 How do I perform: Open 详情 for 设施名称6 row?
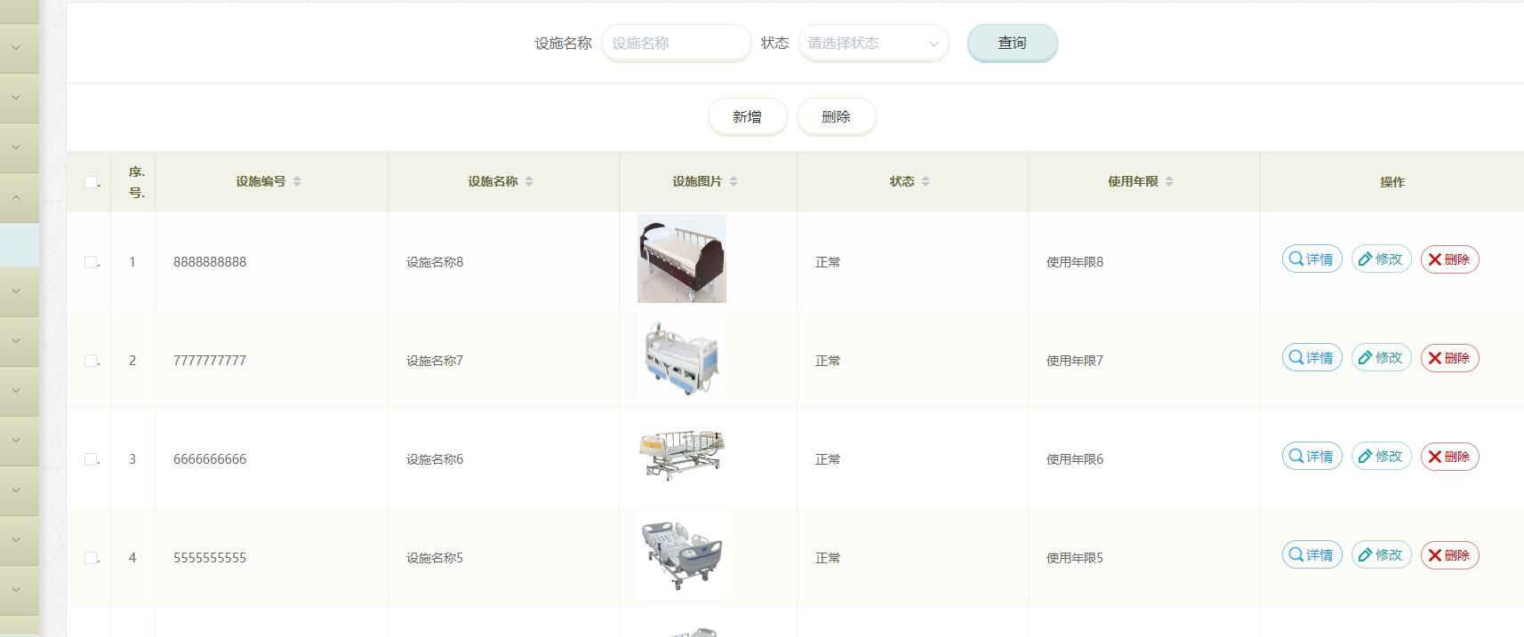pyautogui.click(x=1311, y=457)
